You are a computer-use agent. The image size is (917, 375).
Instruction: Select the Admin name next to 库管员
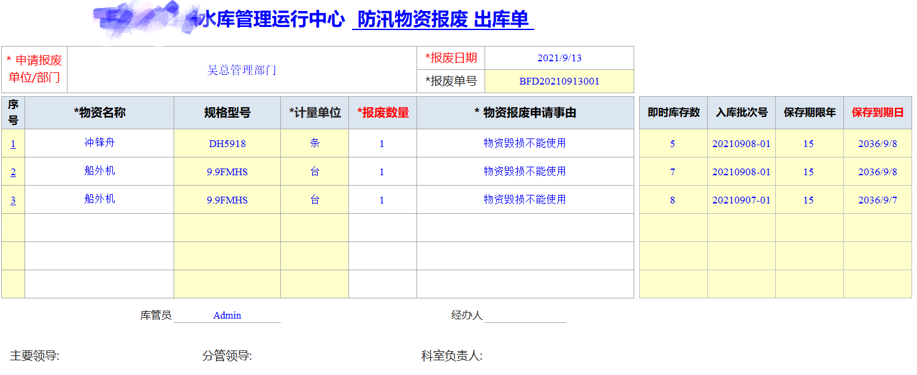pyautogui.click(x=228, y=315)
